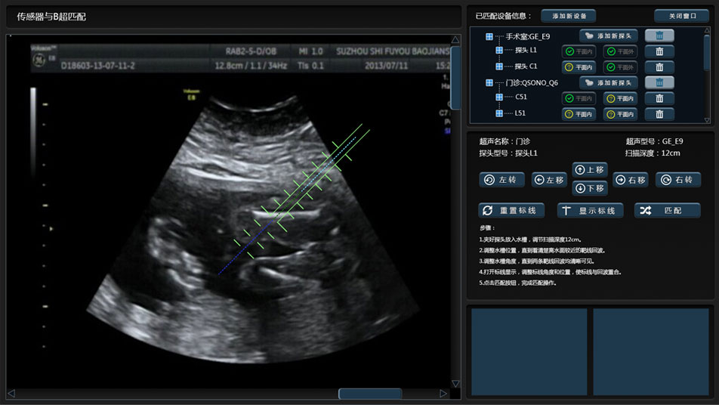Shift marker line right with 右移
This screenshot has width=719, height=405.
pos(631,180)
